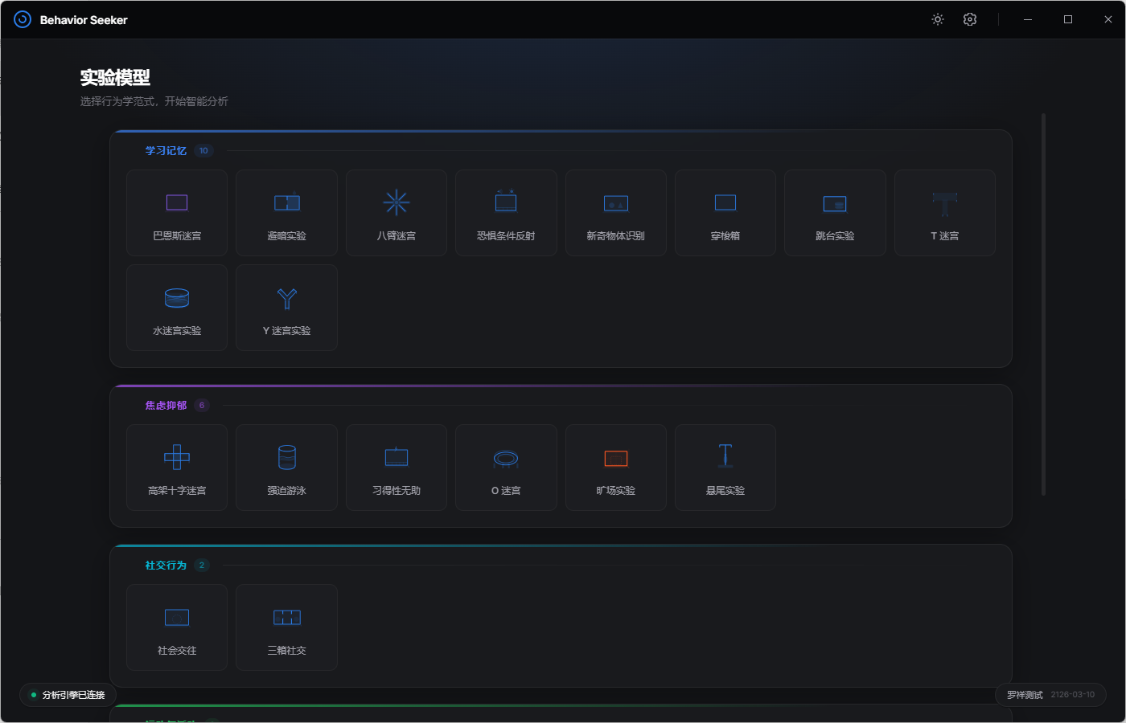1126x723 pixels.
Task: Click the 实验模型 page title
Action: pyautogui.click(x=115, y=77)
